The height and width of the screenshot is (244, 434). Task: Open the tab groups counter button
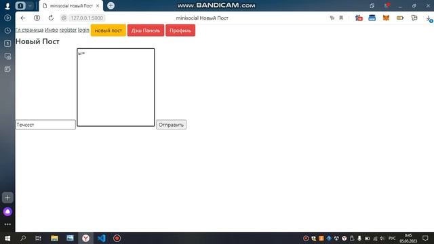[x=20, y=5]
